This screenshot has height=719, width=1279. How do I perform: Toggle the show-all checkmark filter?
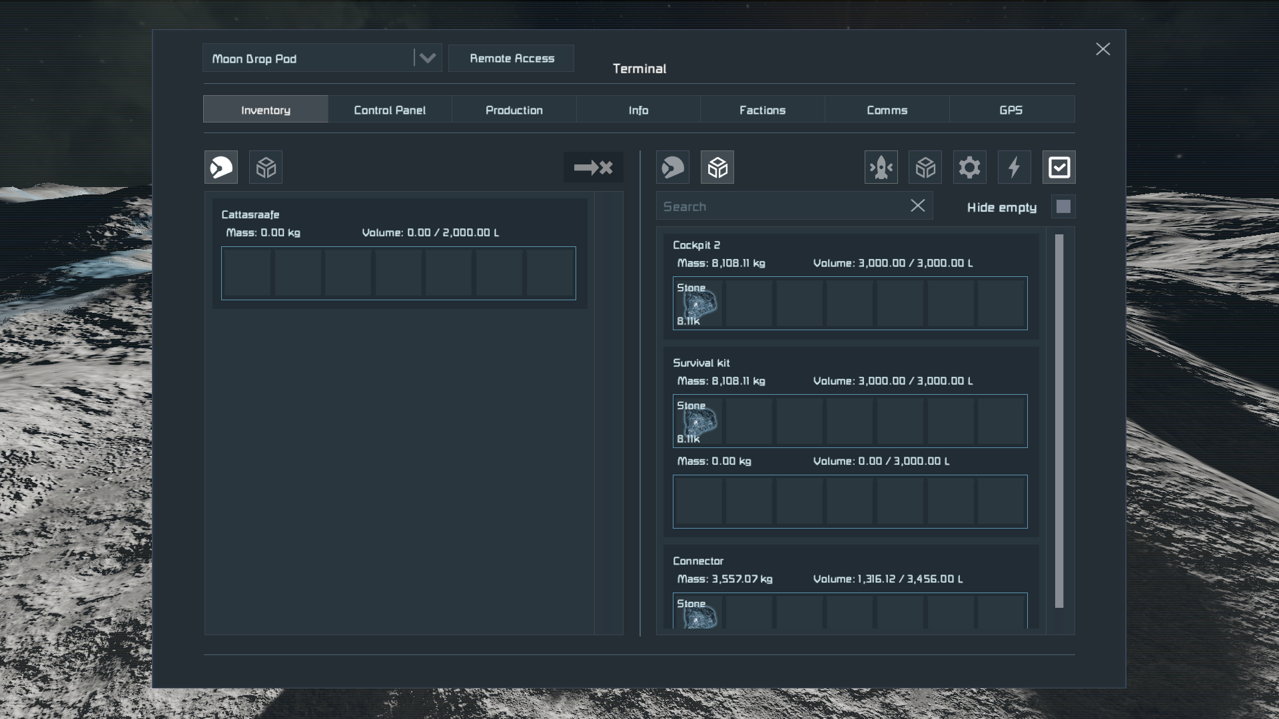point(1059,167)
